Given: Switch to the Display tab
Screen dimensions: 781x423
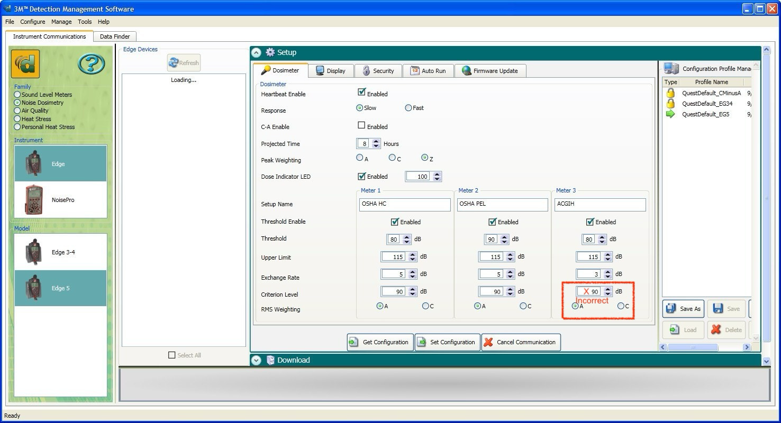Looking at the screenshot, I should 331,71.
